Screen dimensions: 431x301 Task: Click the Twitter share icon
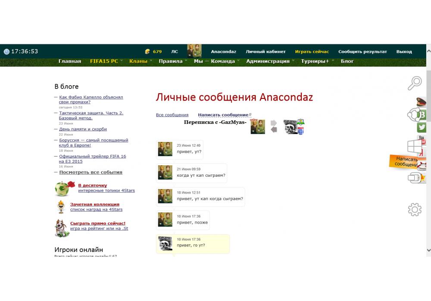[422, 127]
